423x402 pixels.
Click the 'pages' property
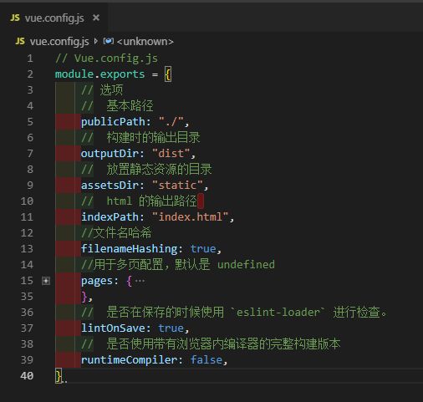pos(97,281)
